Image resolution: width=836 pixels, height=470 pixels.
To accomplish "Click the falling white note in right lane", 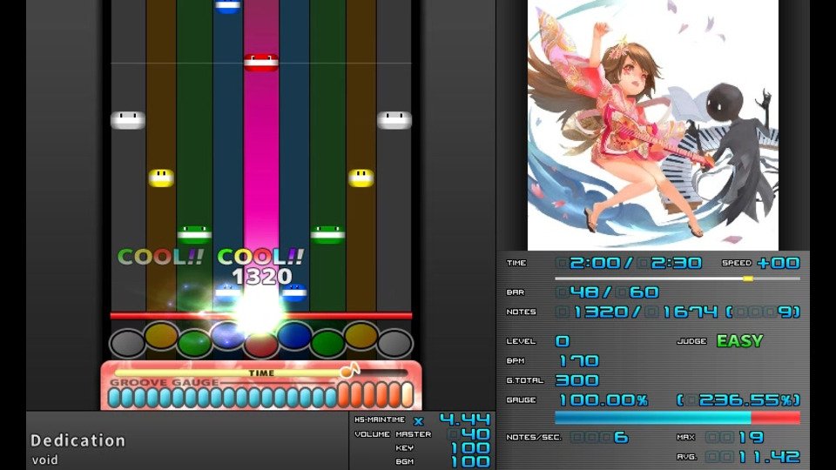I will [x=394, y=120].
